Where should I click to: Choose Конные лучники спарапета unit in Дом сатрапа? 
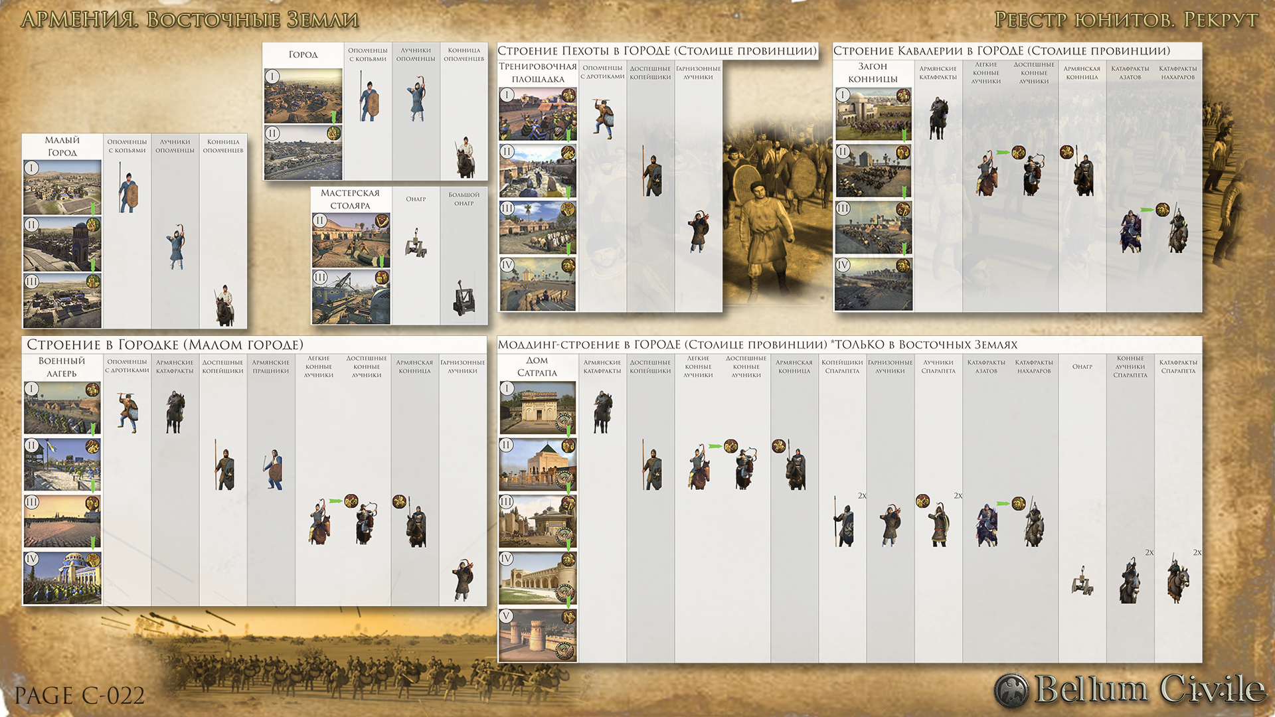click(1130, 580)
